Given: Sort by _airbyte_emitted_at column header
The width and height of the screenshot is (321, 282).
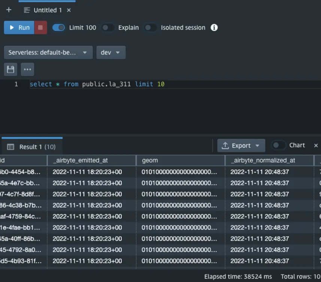Looking at the screenshot, I should click(x=80, y=160).
